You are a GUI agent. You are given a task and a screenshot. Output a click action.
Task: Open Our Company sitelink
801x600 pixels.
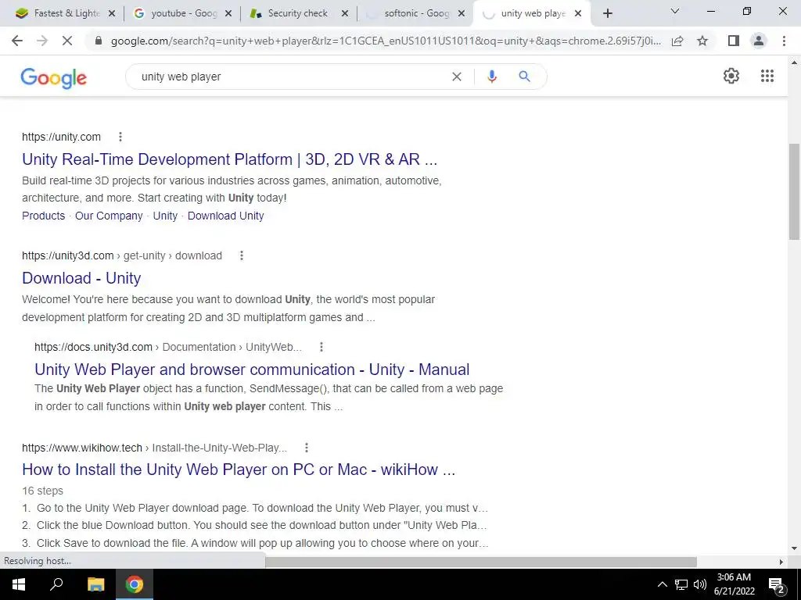point(109,216)
